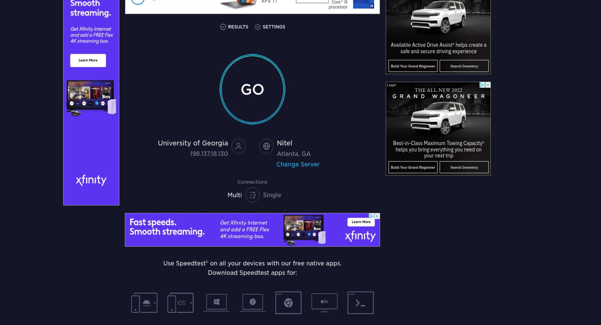601x325 pixels.
Task: Click the TV image in left Xfinity ad
Action: pyautogui.click(x=91, y=98)
